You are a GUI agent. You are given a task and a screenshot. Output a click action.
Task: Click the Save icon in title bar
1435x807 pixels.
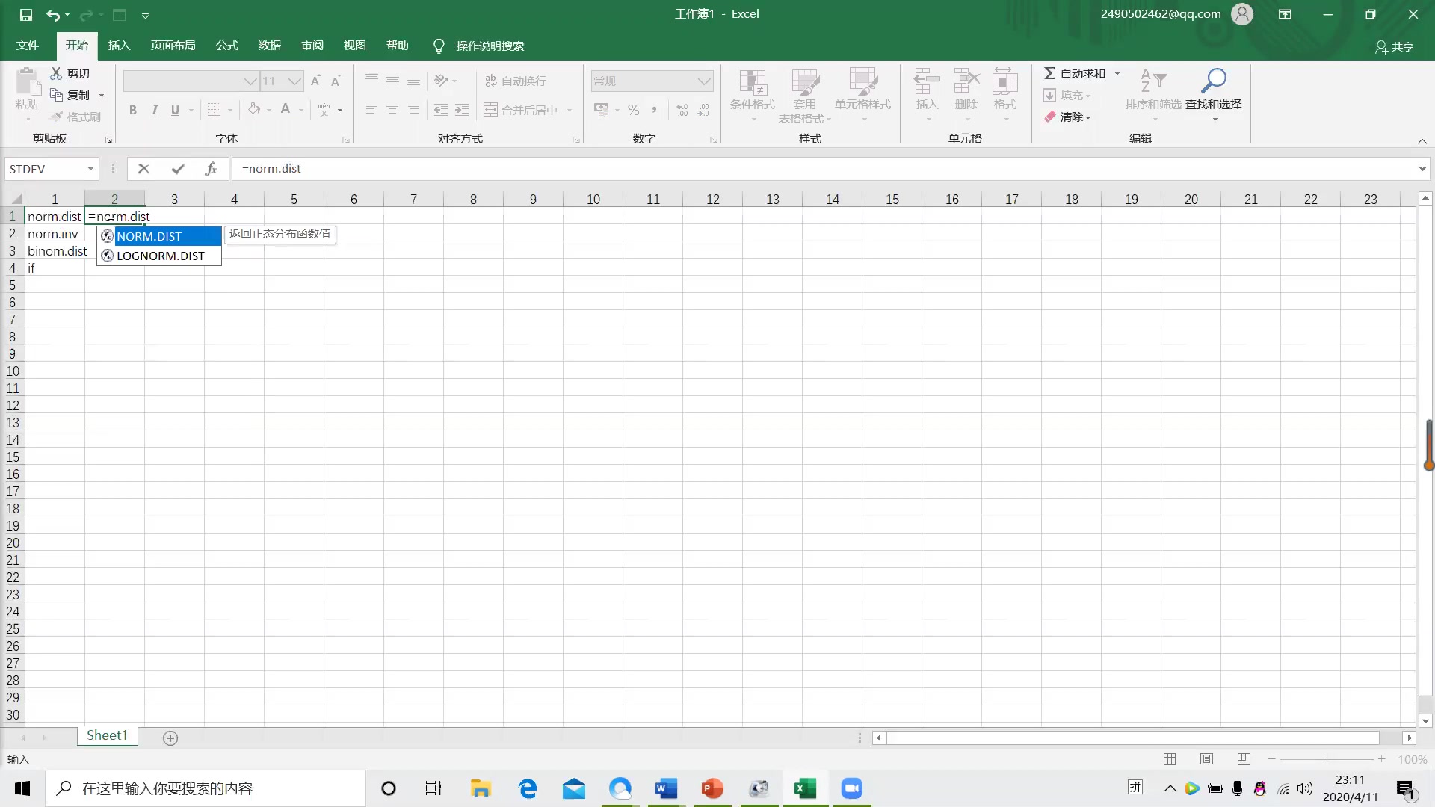coord(25,14)
